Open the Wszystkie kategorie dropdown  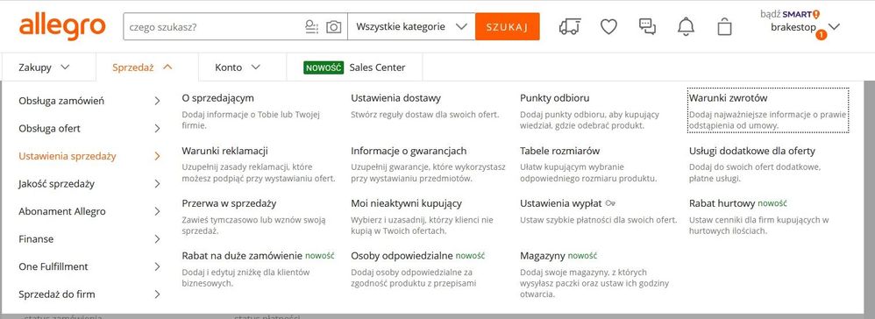(411, 27)
